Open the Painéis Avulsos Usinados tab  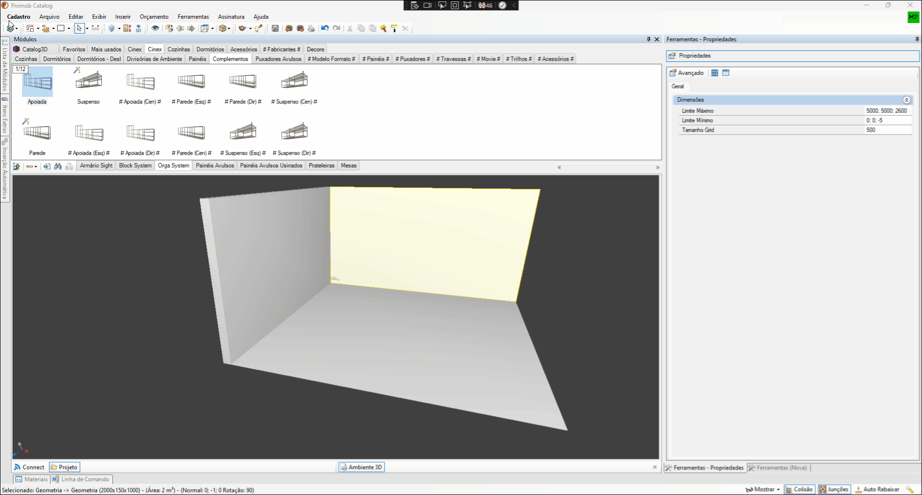(271, 165)
